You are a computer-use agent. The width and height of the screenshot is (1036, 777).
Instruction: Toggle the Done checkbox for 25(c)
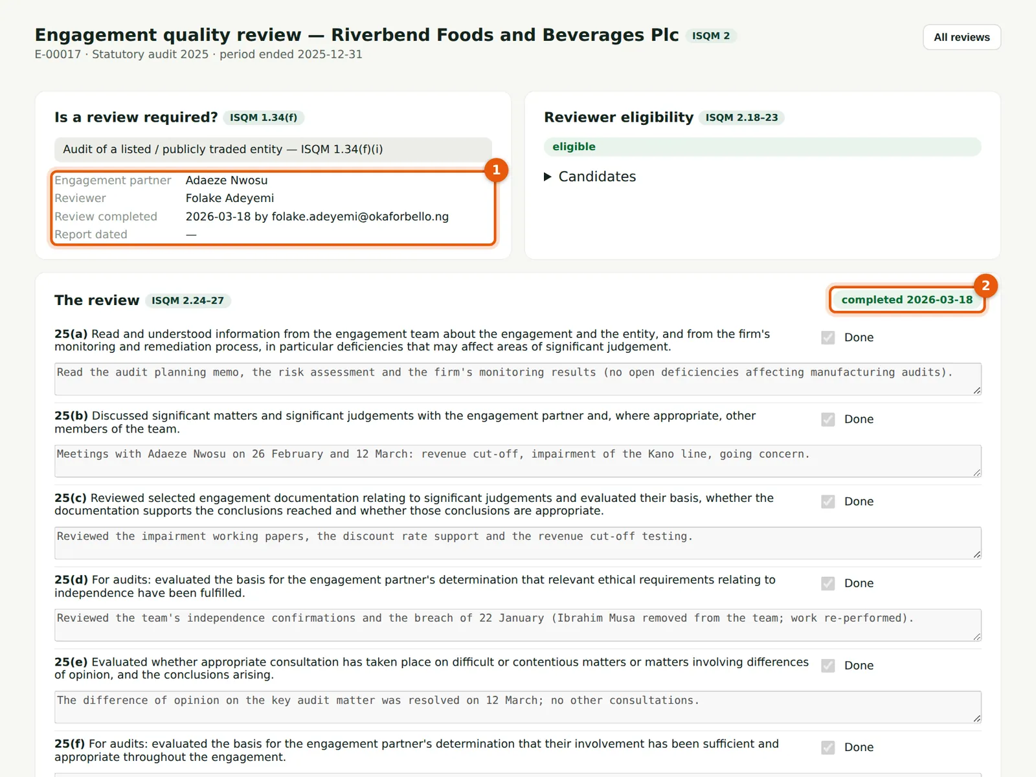coord(828,501)
